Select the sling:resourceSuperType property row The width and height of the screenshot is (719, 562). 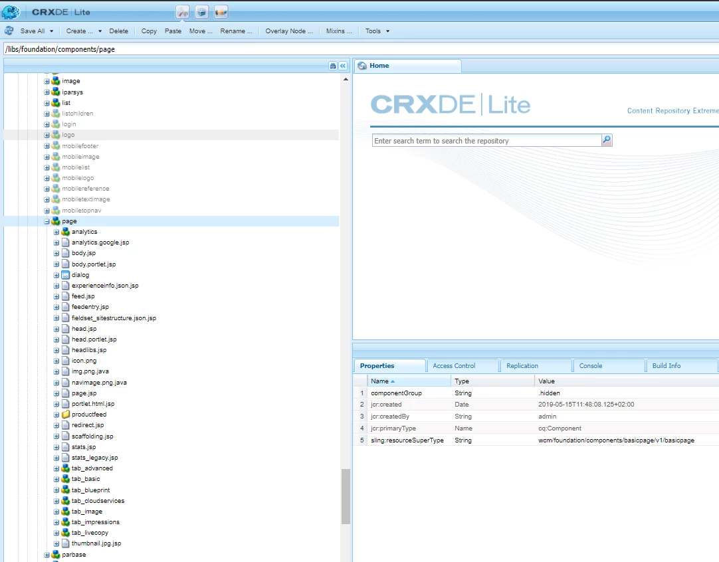[536, 440]
